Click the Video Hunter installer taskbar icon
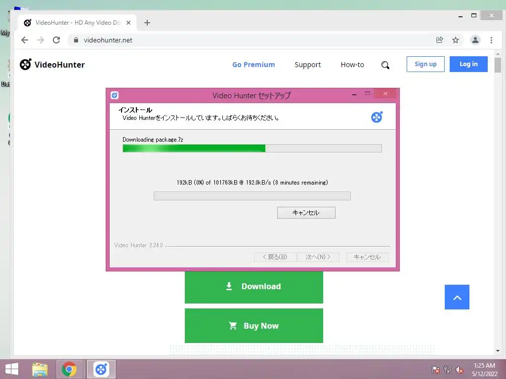The width and height of the screenshot is (506, 379). 101,369
